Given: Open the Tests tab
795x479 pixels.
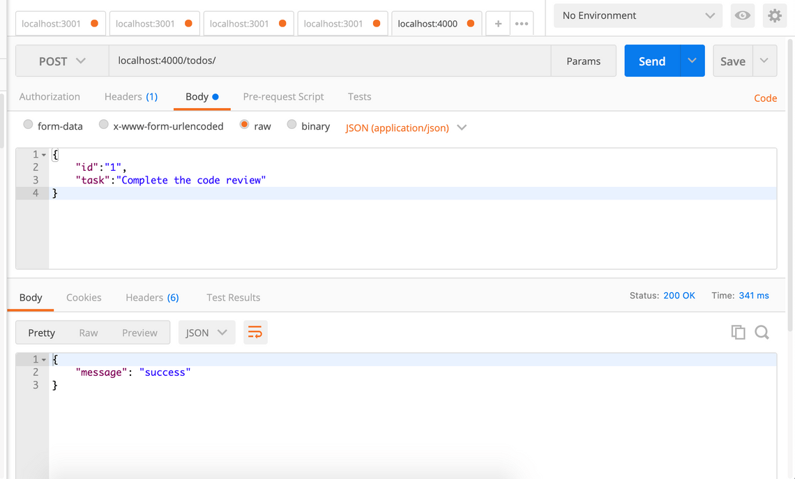Looking at the screenshot, I should (x=359, y=97).
